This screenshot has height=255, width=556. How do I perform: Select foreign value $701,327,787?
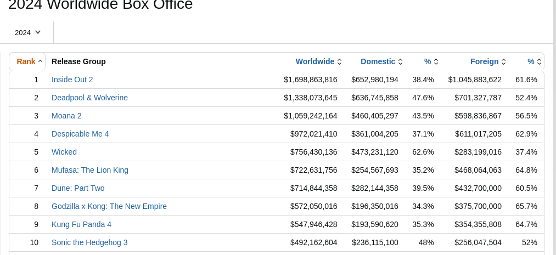tap(478, 98)
